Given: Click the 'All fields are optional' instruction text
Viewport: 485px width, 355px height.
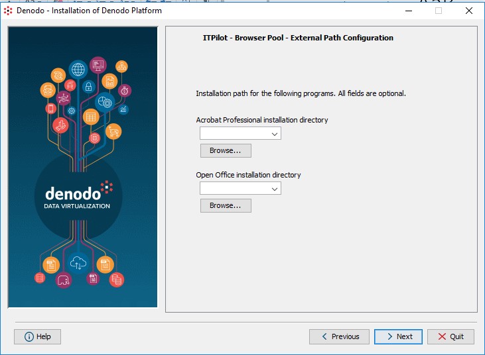Looking at the screenshot, I should [372, 93].
